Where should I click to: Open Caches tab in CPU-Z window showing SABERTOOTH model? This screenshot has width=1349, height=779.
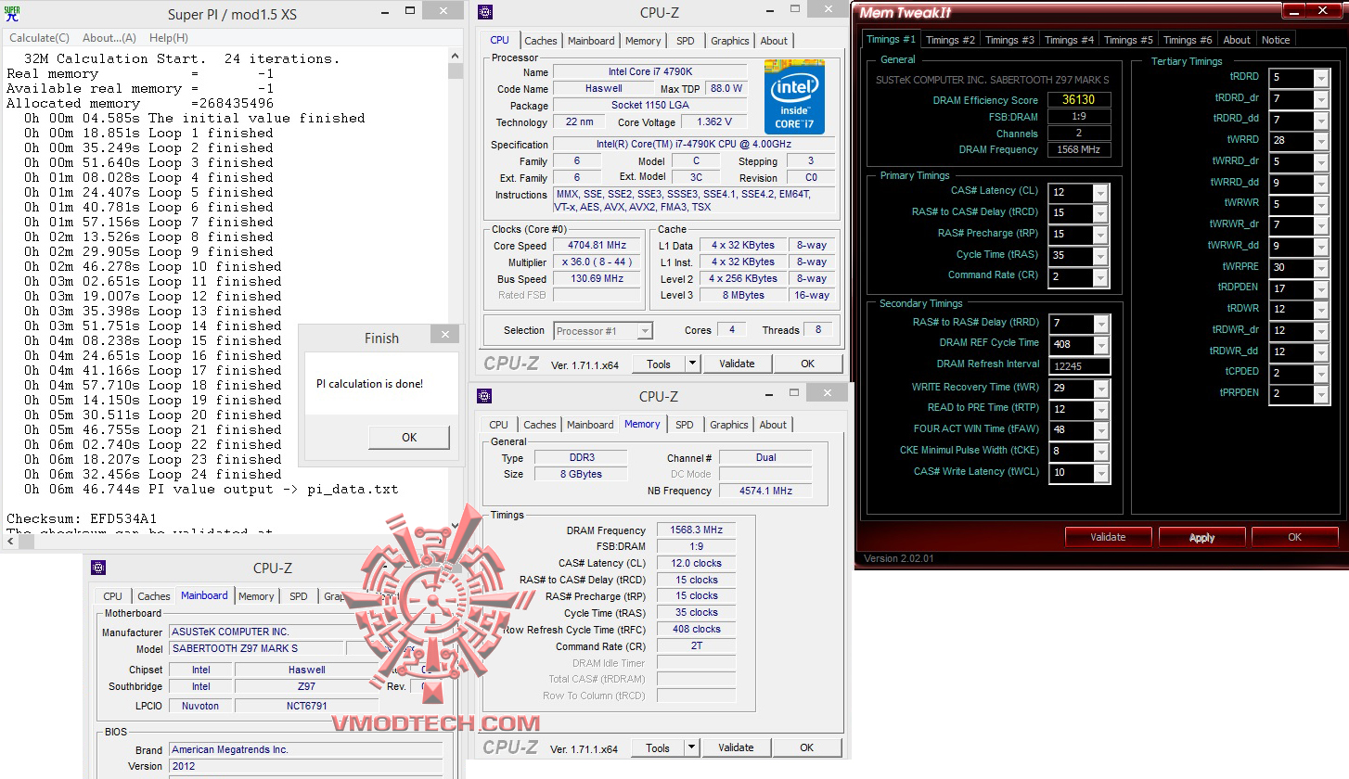[x=154, y=596]
